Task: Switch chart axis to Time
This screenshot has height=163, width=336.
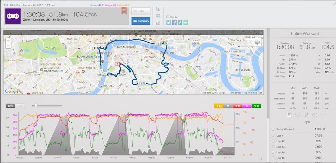Action: [11, 106]
